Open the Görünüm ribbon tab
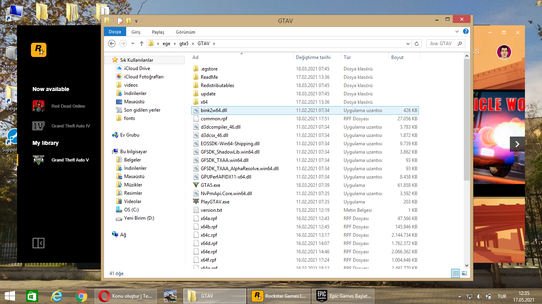The width and height of the screenshot is (542, 304). click(186, 32)
